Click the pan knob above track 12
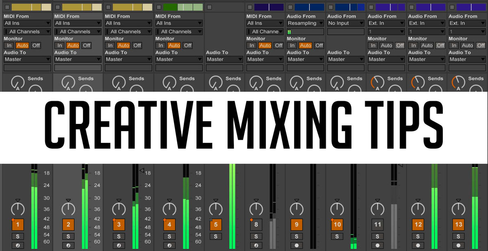This screenshot has height=251, width=488. click(418, 209)
